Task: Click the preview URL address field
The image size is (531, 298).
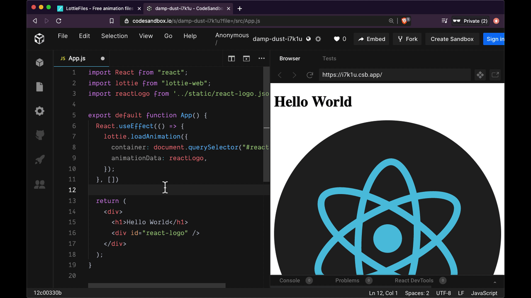Action: click(395, 75)
